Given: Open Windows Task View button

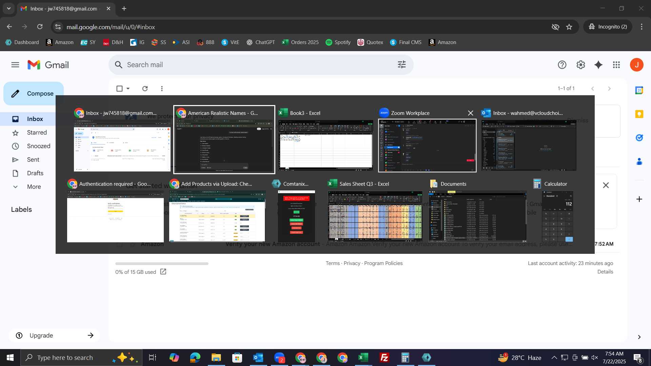Looking at the screenshot, I should tap(153, 358).
